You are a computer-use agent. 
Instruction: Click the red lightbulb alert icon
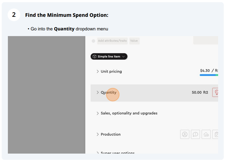[x=215, y=92]
